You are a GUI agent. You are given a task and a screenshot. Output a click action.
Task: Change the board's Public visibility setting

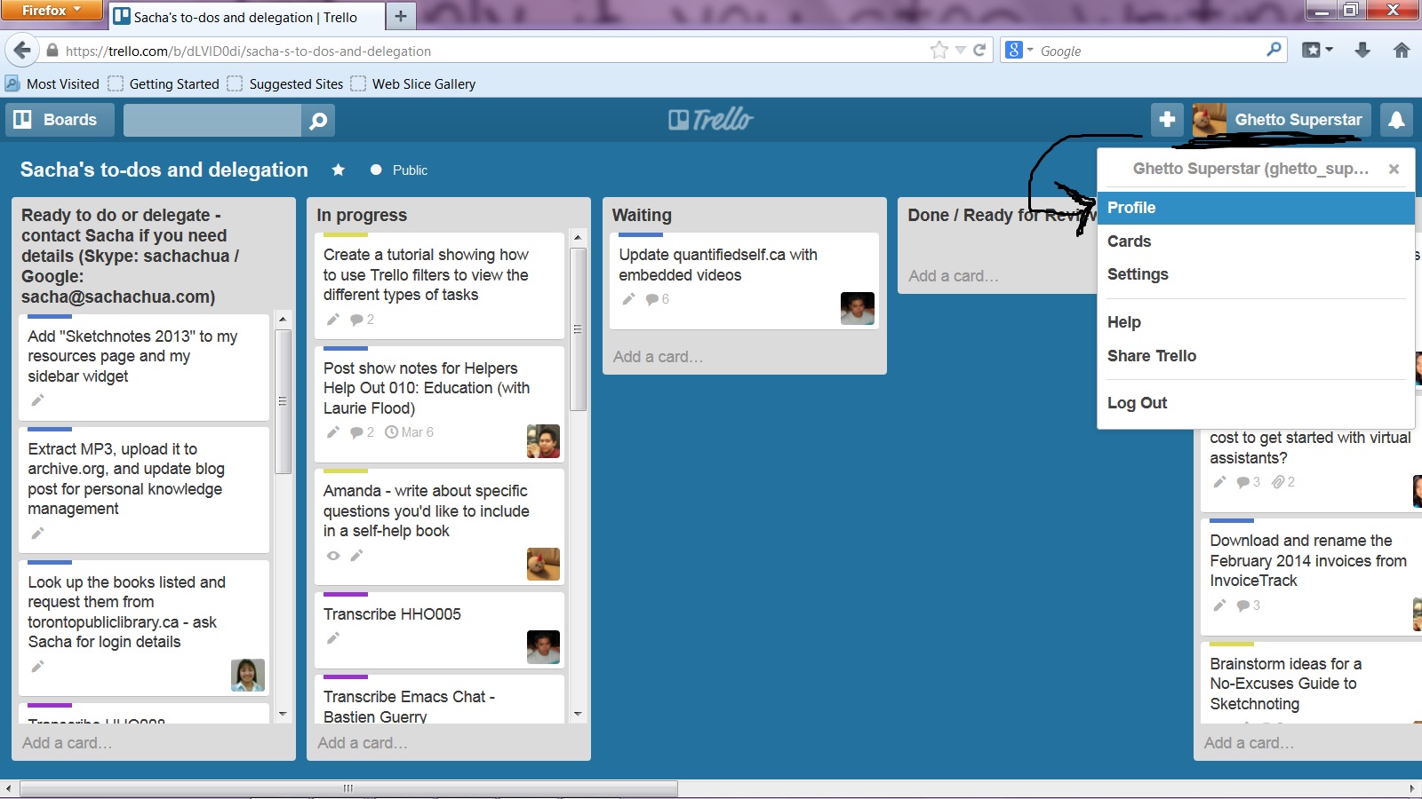[399, 170]
